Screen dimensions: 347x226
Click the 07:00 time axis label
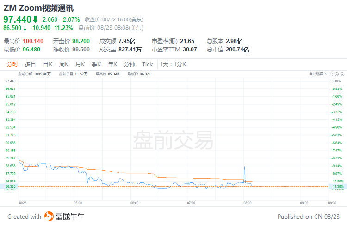tap(191, 203)
